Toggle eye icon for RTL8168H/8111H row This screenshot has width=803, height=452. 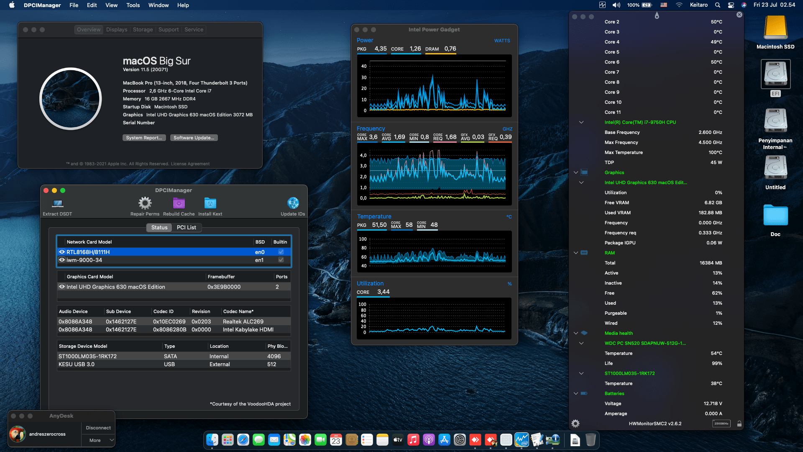pos(62,252)
